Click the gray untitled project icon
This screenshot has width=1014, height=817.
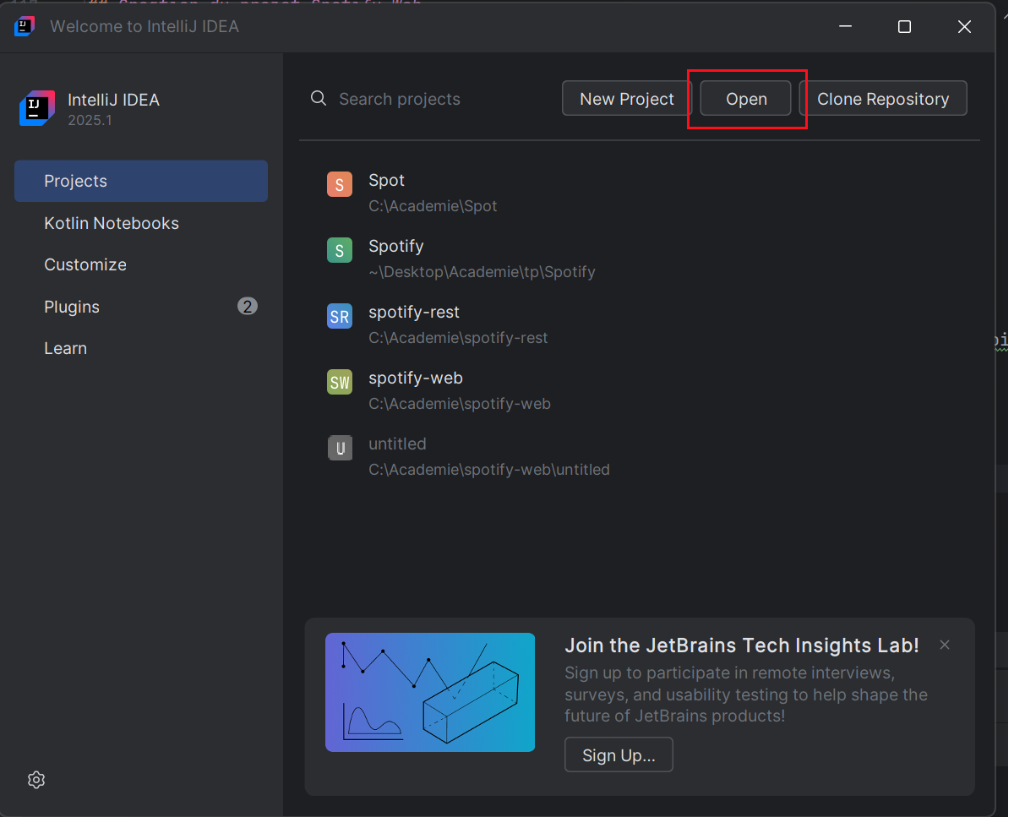point(339,448)
